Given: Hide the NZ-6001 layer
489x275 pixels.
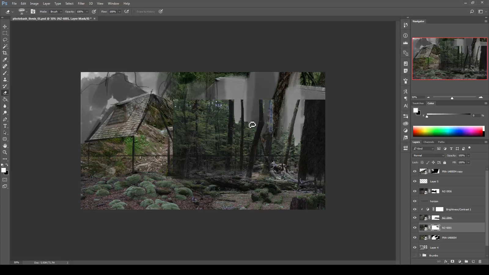Looking at the screenshot, I should coord(415,228).
